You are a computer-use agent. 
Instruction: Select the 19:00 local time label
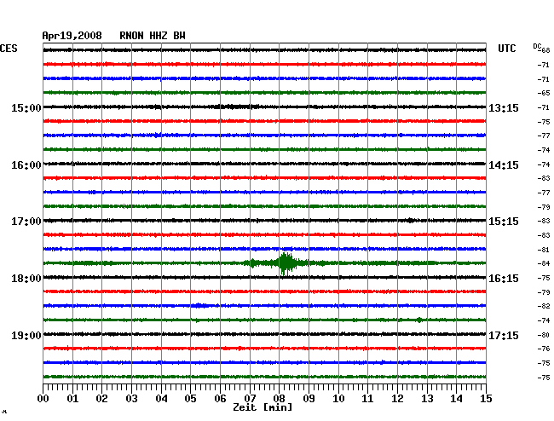tap(26, 335)
